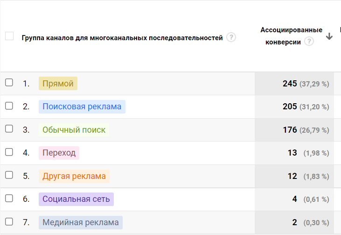Open the Переход channel link

(x=59, y=153)
